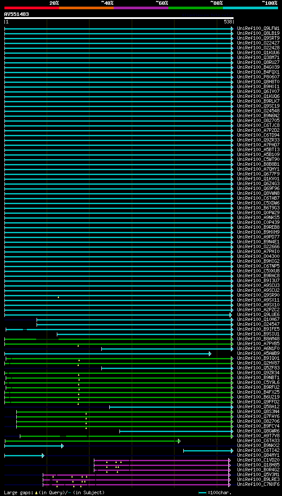The width and height of the screenshot is (282, 496).
Task: Select the UniRef100_Q10H67 label
Action: pyautogui.click(x=258, y=320)
